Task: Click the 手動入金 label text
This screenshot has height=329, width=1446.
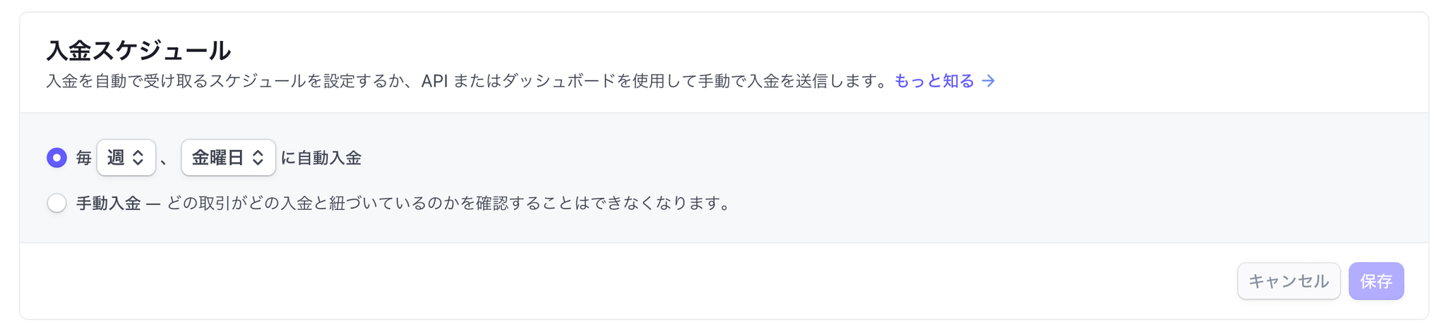Action: 109,204
